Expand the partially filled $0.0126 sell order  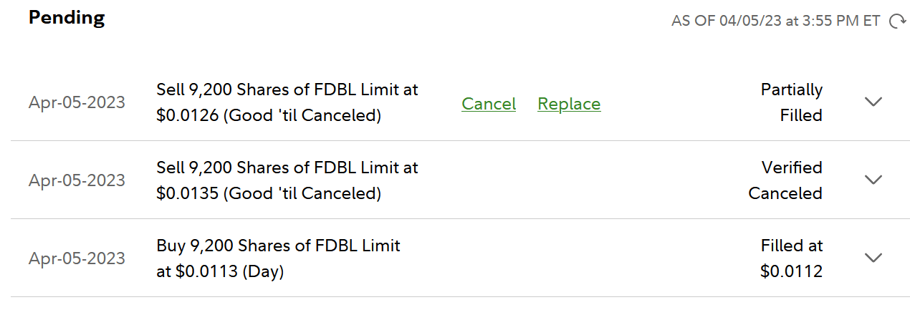(x=873, y=102)
